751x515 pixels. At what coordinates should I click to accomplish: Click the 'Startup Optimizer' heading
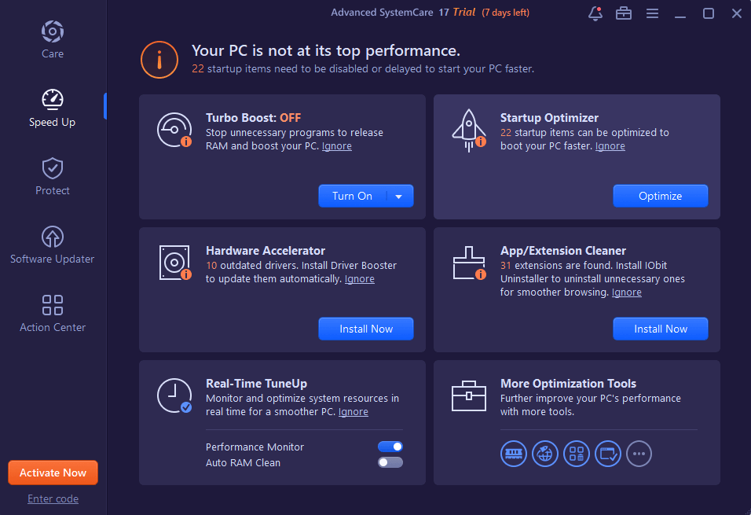tap(549, 118)
